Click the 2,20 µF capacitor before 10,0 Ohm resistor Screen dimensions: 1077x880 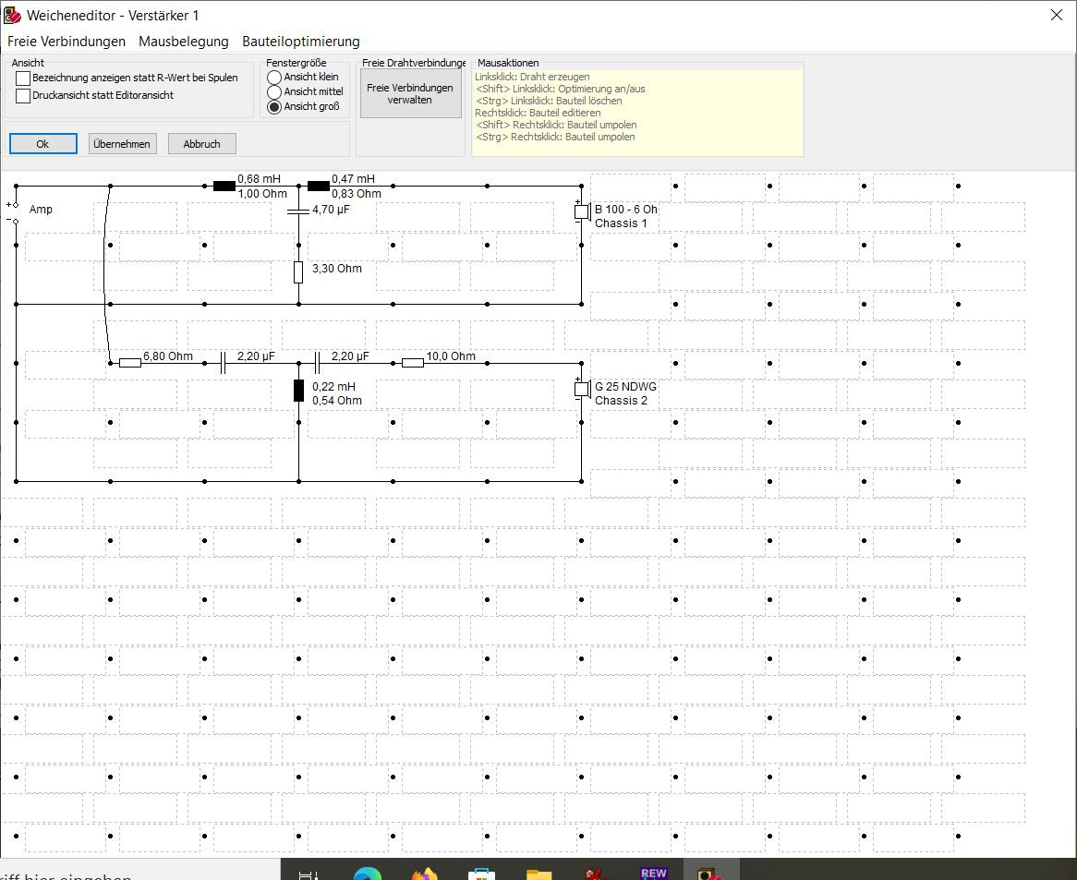318,363
